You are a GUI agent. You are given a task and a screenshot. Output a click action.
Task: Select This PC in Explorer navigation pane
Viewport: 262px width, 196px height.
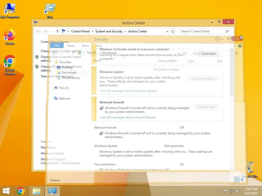tap(61, 88)
